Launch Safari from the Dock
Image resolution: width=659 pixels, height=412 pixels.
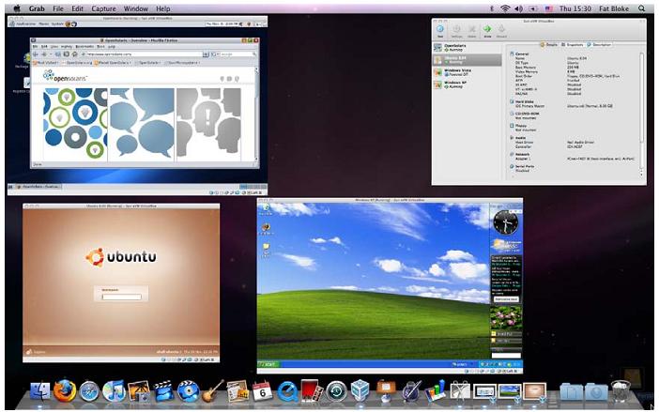89,391
